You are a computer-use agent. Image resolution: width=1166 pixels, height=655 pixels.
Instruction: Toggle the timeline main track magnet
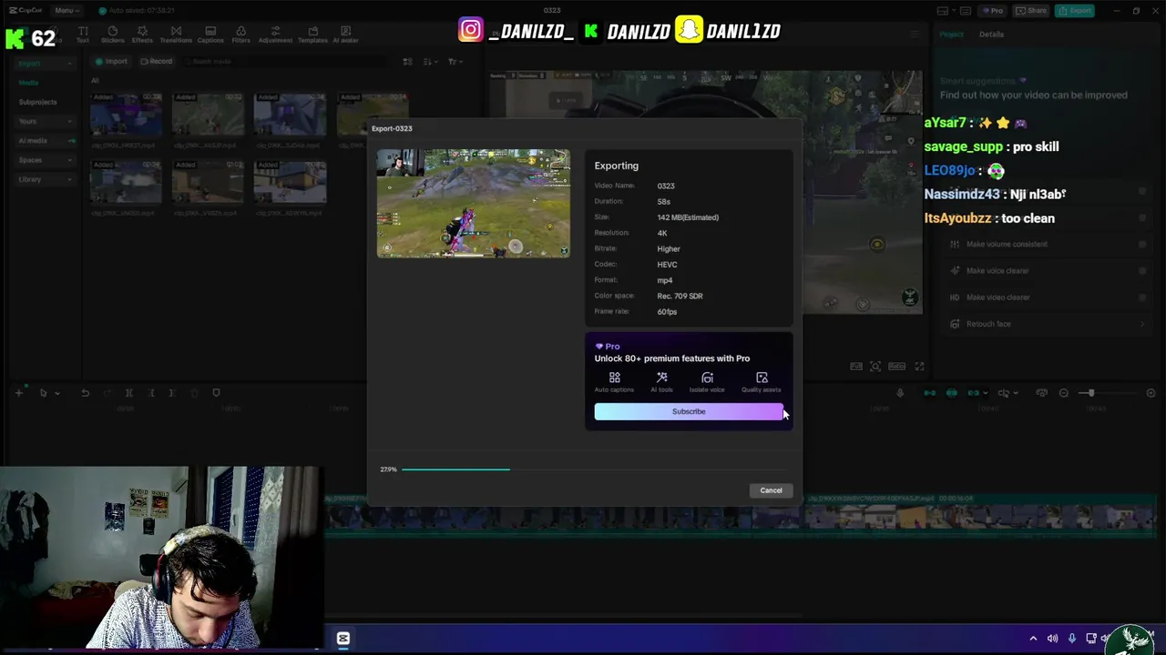click(x=929, y=393)
